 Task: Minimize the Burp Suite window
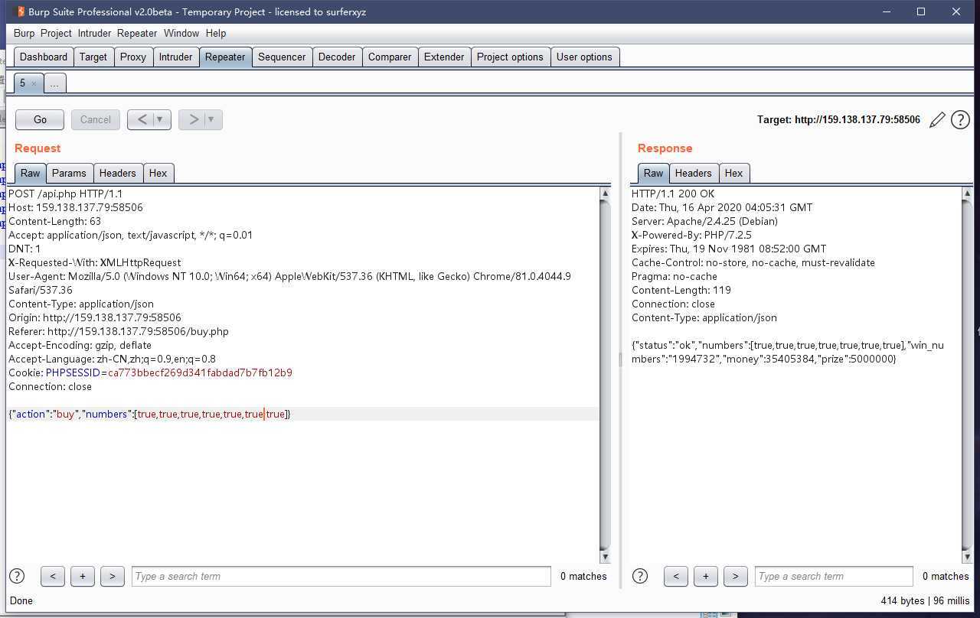click(x=887, y=11)
